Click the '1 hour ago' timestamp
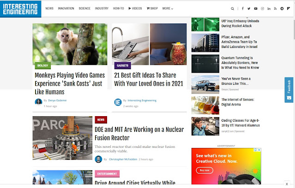This screenshot has width=295, height=188. 50,106
